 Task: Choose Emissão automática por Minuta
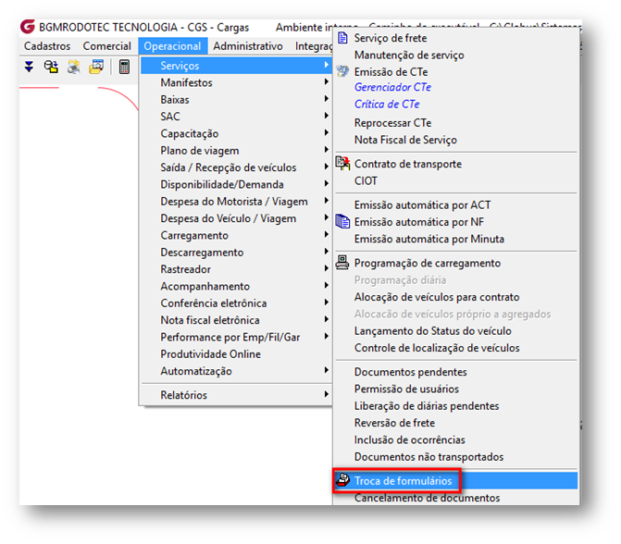(429, 239)
